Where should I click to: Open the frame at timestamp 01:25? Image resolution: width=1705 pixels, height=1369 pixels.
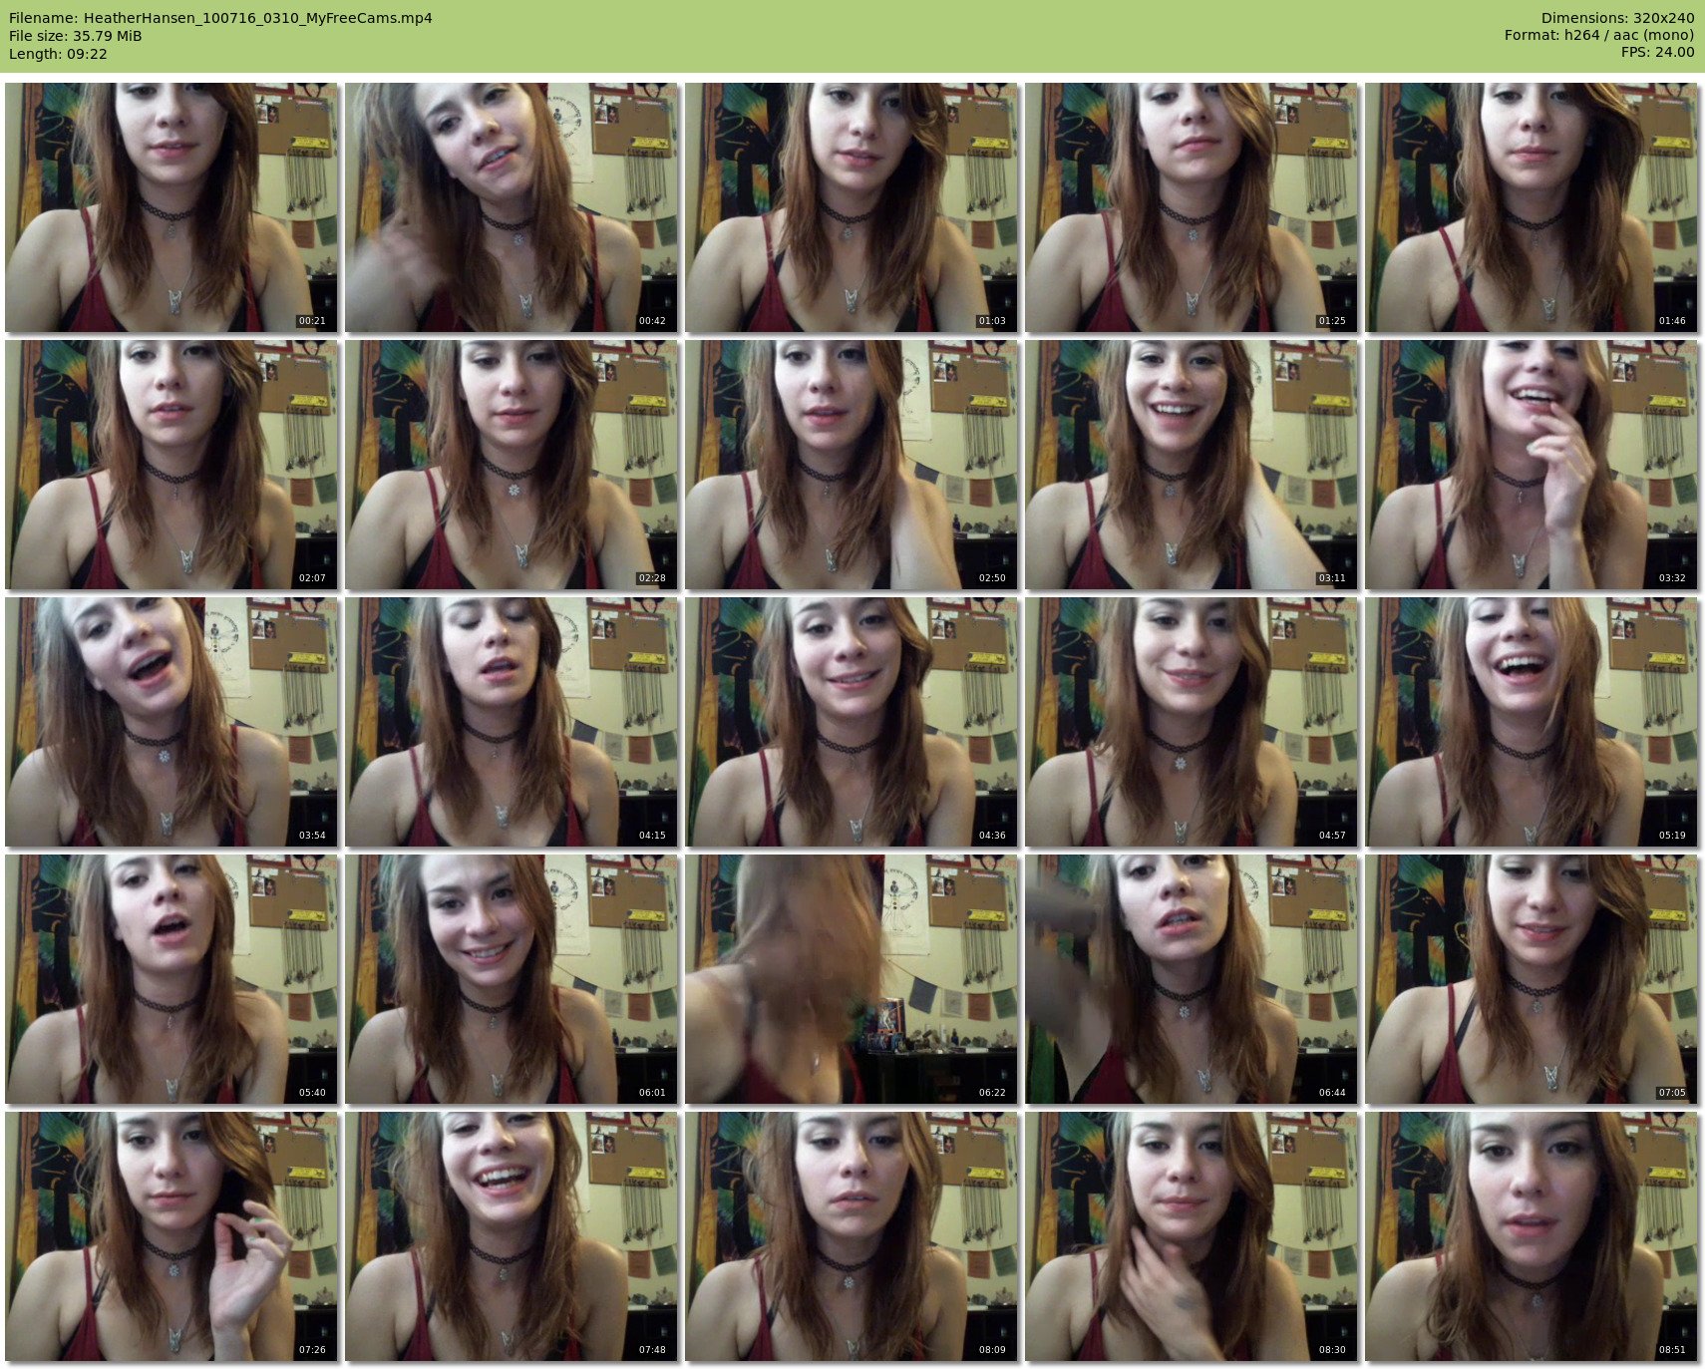[x=1192, y=207]
